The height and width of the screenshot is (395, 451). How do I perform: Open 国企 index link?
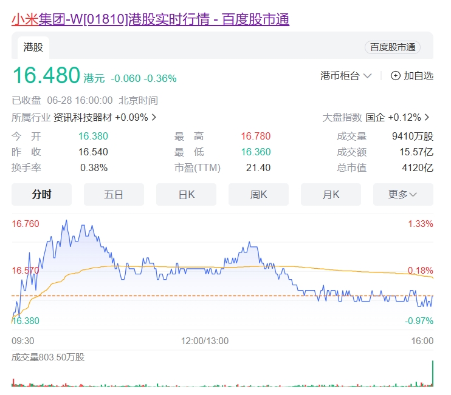(375, 118)
